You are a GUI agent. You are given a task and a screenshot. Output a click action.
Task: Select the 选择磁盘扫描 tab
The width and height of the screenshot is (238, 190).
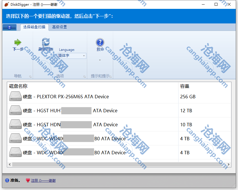pos(34,27)
